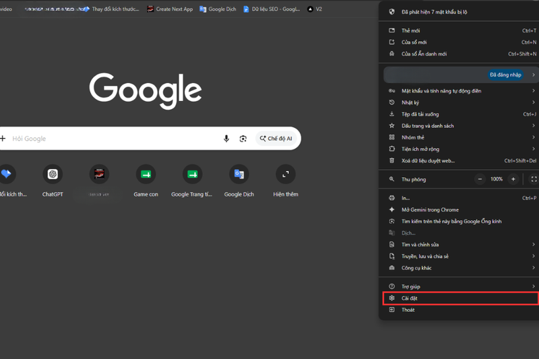This screenshot has height=359, width=539.
Task: Select Tìm kiếm bằng Google Ống kính entry
Action: (x=460, y=221)
